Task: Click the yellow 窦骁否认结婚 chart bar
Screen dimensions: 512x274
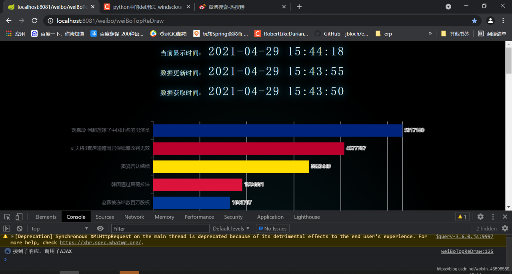Action: point(231,166)
